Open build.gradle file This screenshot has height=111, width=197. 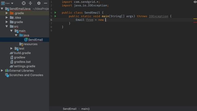(x=22, y=53)
